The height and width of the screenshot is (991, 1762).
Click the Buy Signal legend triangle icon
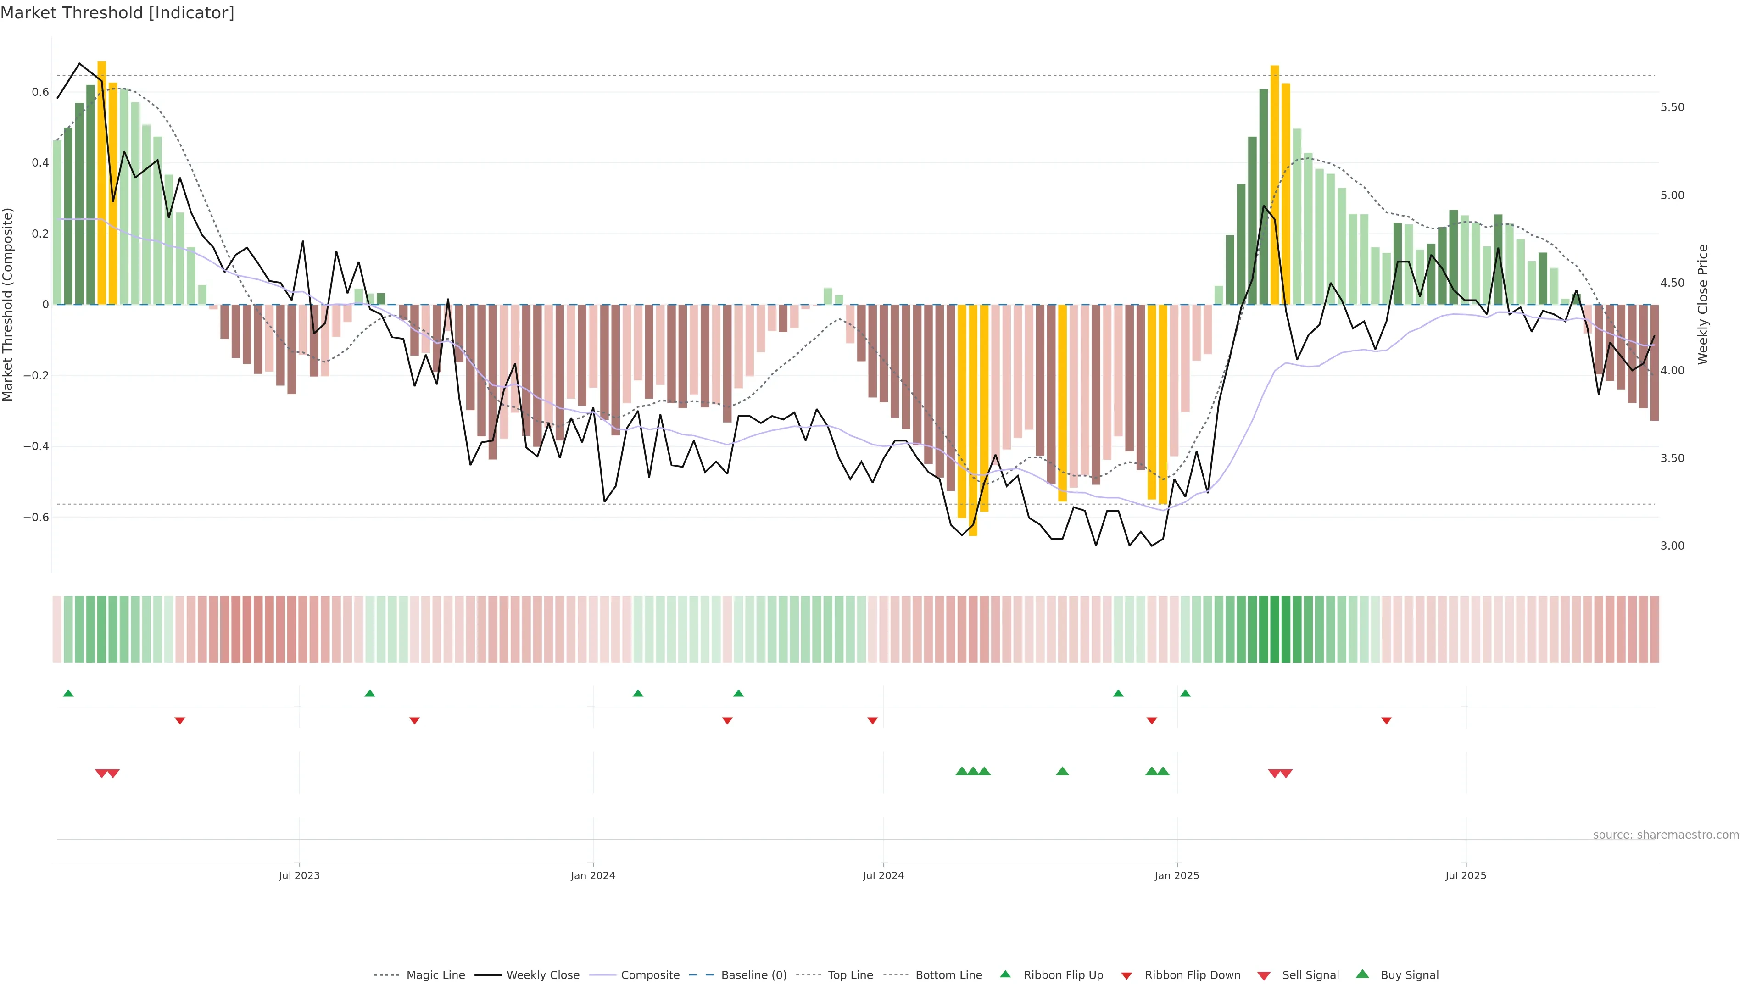(1362, 974)
